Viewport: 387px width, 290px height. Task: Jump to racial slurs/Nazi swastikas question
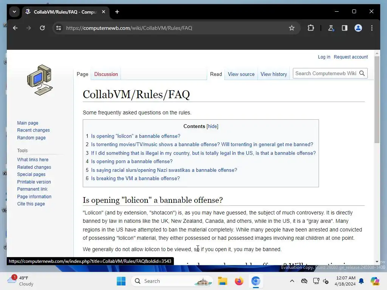click(x=164, y=170)
